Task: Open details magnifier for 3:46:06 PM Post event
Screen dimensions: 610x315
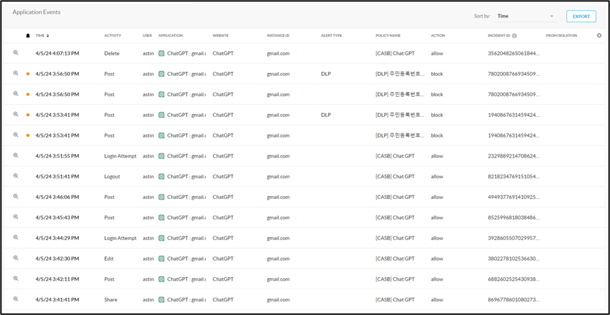Action: [x=15, y=197]
